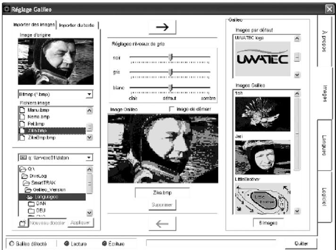Screen dimensions: 336x250
Task: Open the drive selection dropdown
Action: [x=89, y=158]
